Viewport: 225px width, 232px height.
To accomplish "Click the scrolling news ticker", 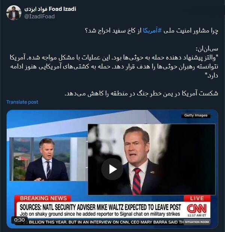I will click(106, 222).
